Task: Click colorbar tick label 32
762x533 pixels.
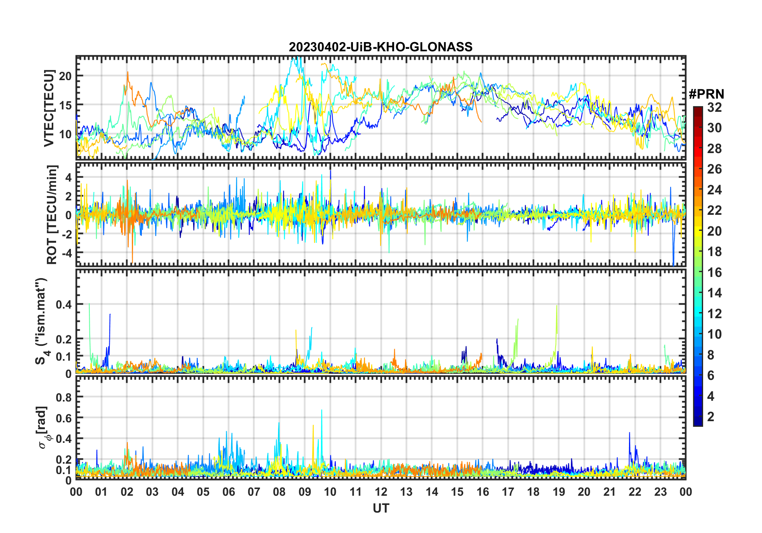Action: click(x=714, y=107)
